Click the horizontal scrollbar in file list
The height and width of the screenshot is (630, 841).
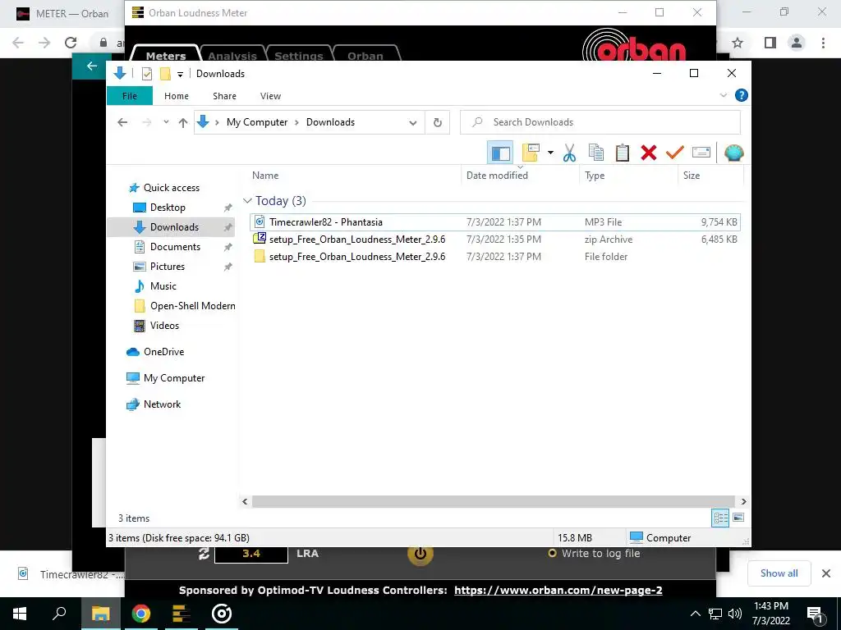(493, 501)
